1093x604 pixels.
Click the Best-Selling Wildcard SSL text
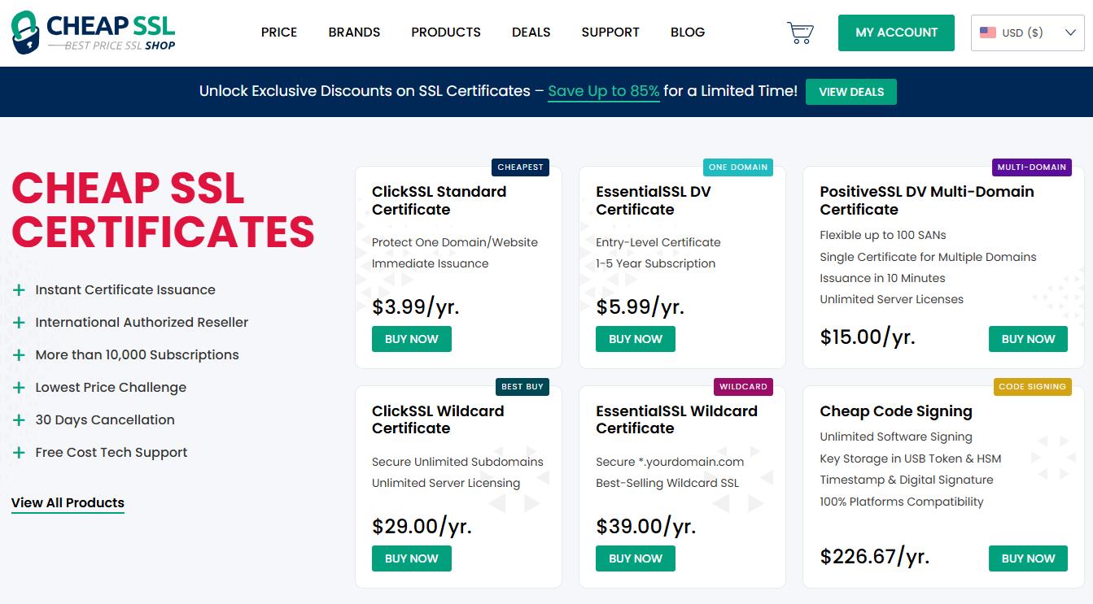(667, 483)
